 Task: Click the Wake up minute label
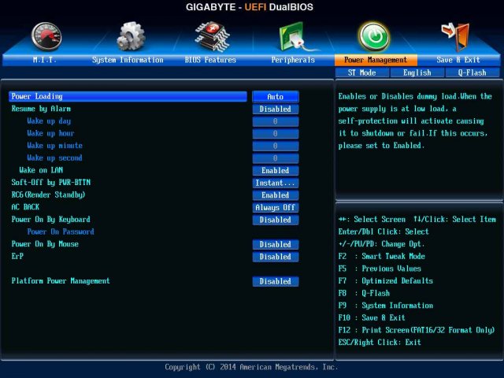54,145
